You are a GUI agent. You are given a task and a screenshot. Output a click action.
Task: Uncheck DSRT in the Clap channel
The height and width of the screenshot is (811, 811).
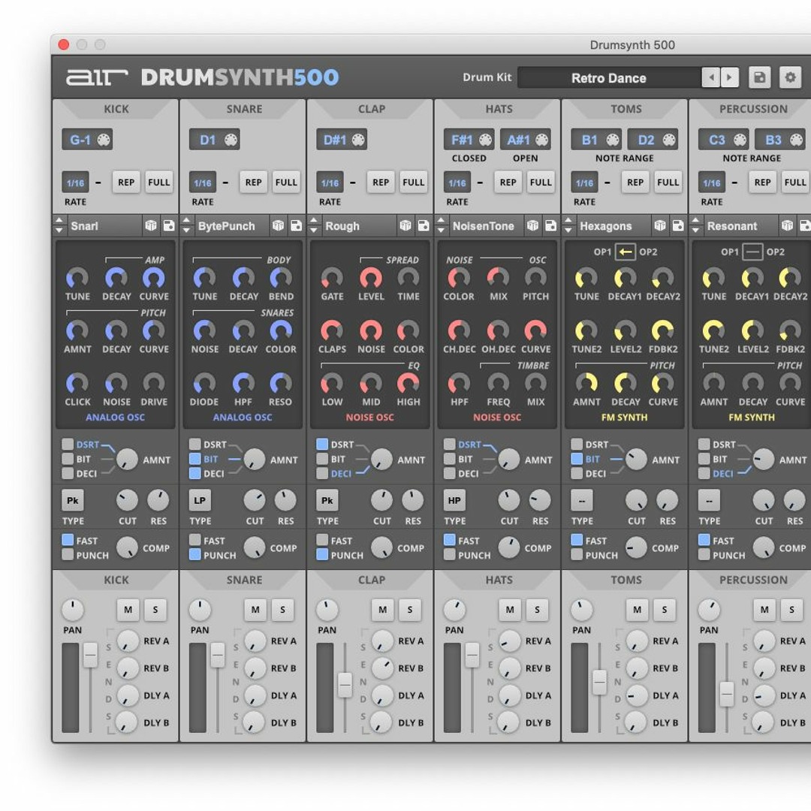point(322,444)
